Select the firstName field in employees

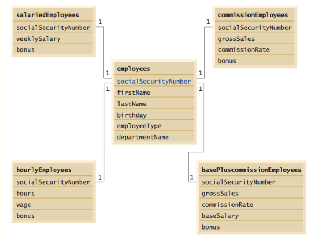click(154, 93)
